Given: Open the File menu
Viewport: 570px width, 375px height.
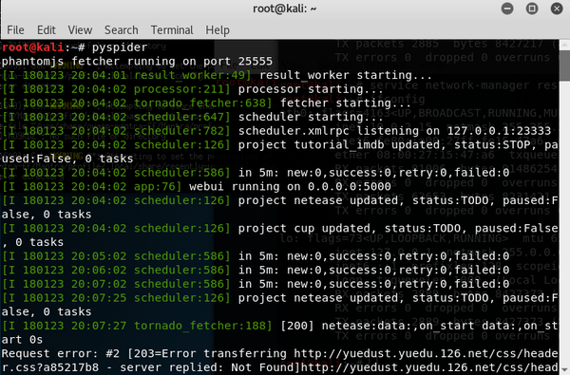Looking at the screenshot, I should point(15,29).
